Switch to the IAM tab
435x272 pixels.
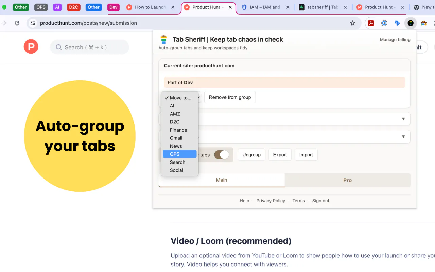(x=265, y=7)
